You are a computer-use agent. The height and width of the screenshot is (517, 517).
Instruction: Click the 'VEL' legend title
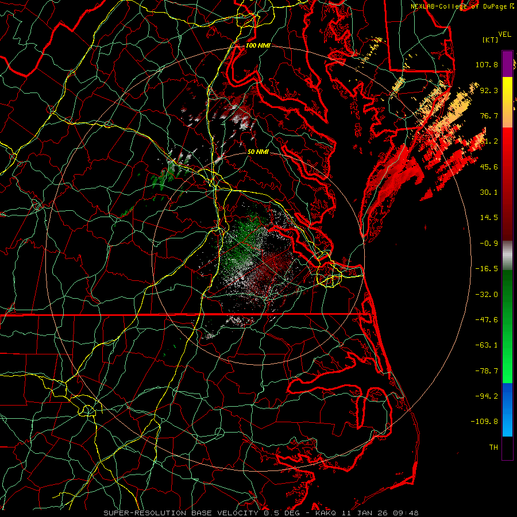[x=504, y=34]
